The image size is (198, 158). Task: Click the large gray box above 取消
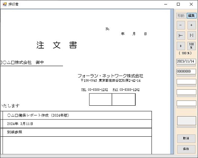(x=186, y=121)
